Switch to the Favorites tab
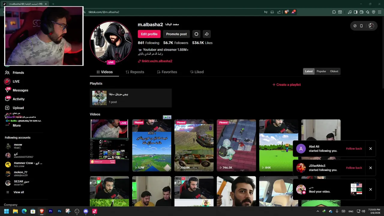Viewport: 384px width, 216px height. pyautogui.click(x=167, y=72)
